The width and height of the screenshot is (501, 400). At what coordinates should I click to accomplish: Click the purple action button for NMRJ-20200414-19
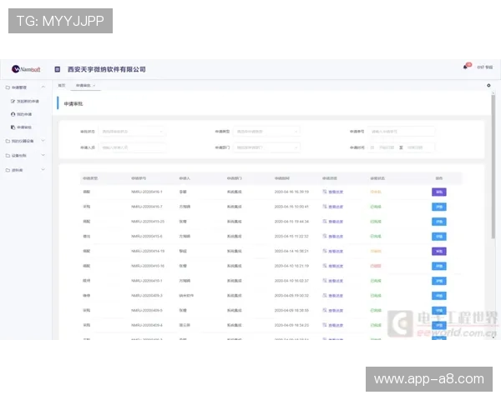(439, 252)
